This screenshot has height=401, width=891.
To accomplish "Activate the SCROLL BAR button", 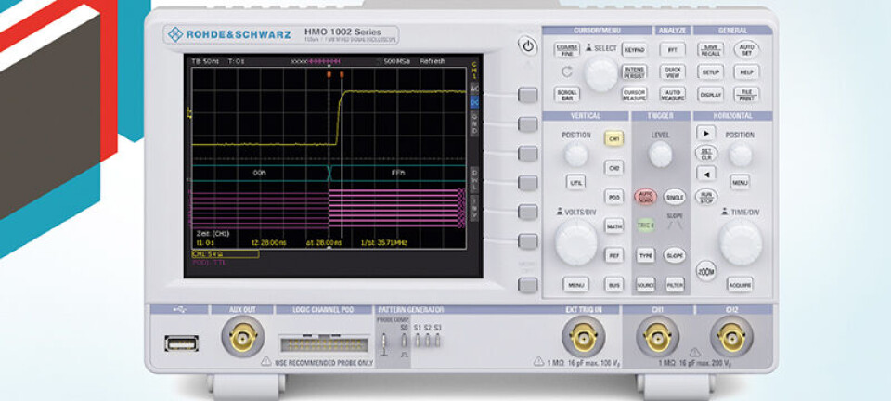I will (x=566, y=95).
